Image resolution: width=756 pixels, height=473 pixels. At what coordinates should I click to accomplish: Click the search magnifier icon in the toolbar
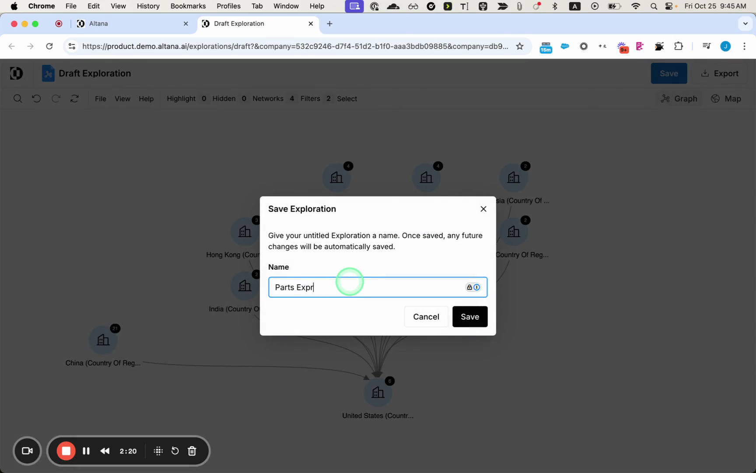tap(17, 99)
